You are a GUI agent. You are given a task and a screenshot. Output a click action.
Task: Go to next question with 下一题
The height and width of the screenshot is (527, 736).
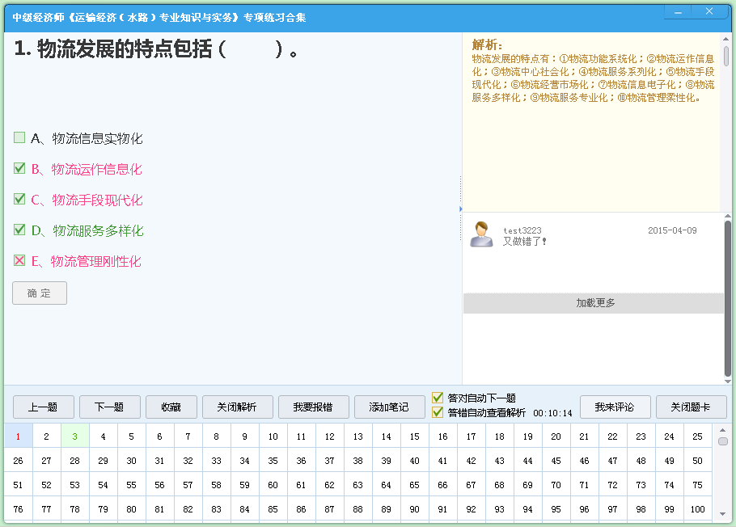pos(110,407)
